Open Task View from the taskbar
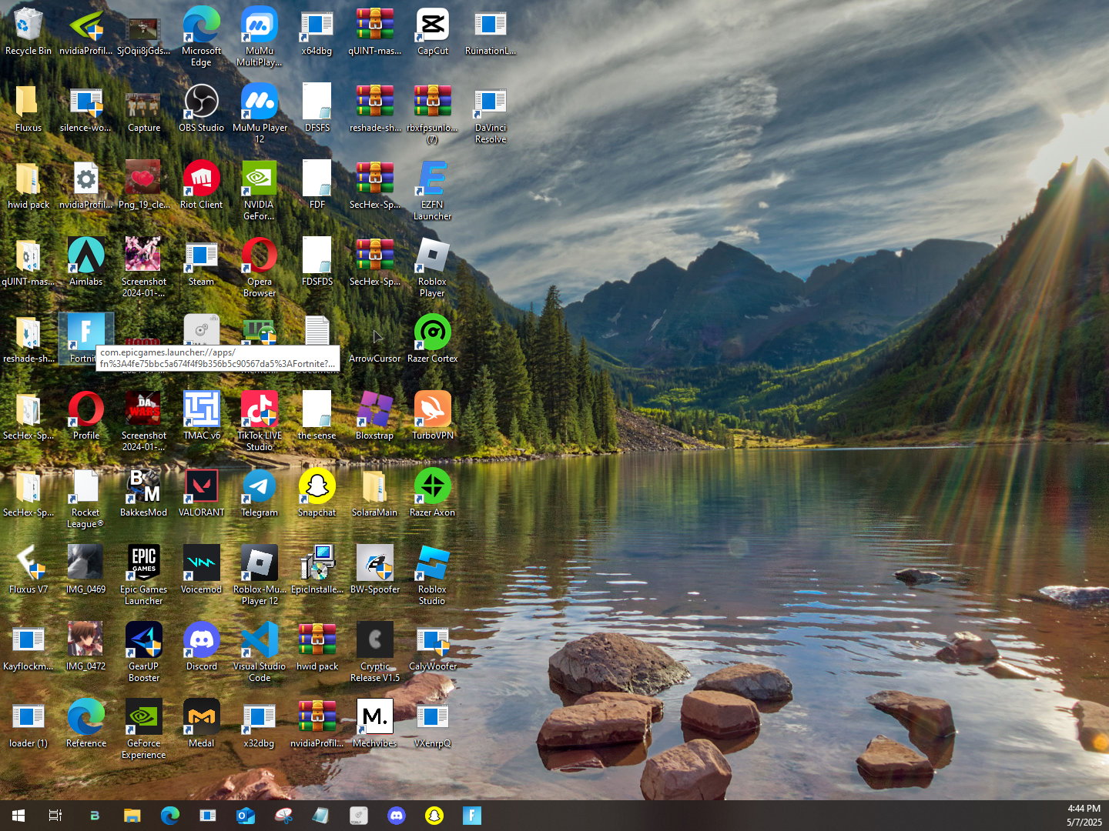Viewport: 1109px width, 831px height. pyautogui.click(x=55, y=816)
